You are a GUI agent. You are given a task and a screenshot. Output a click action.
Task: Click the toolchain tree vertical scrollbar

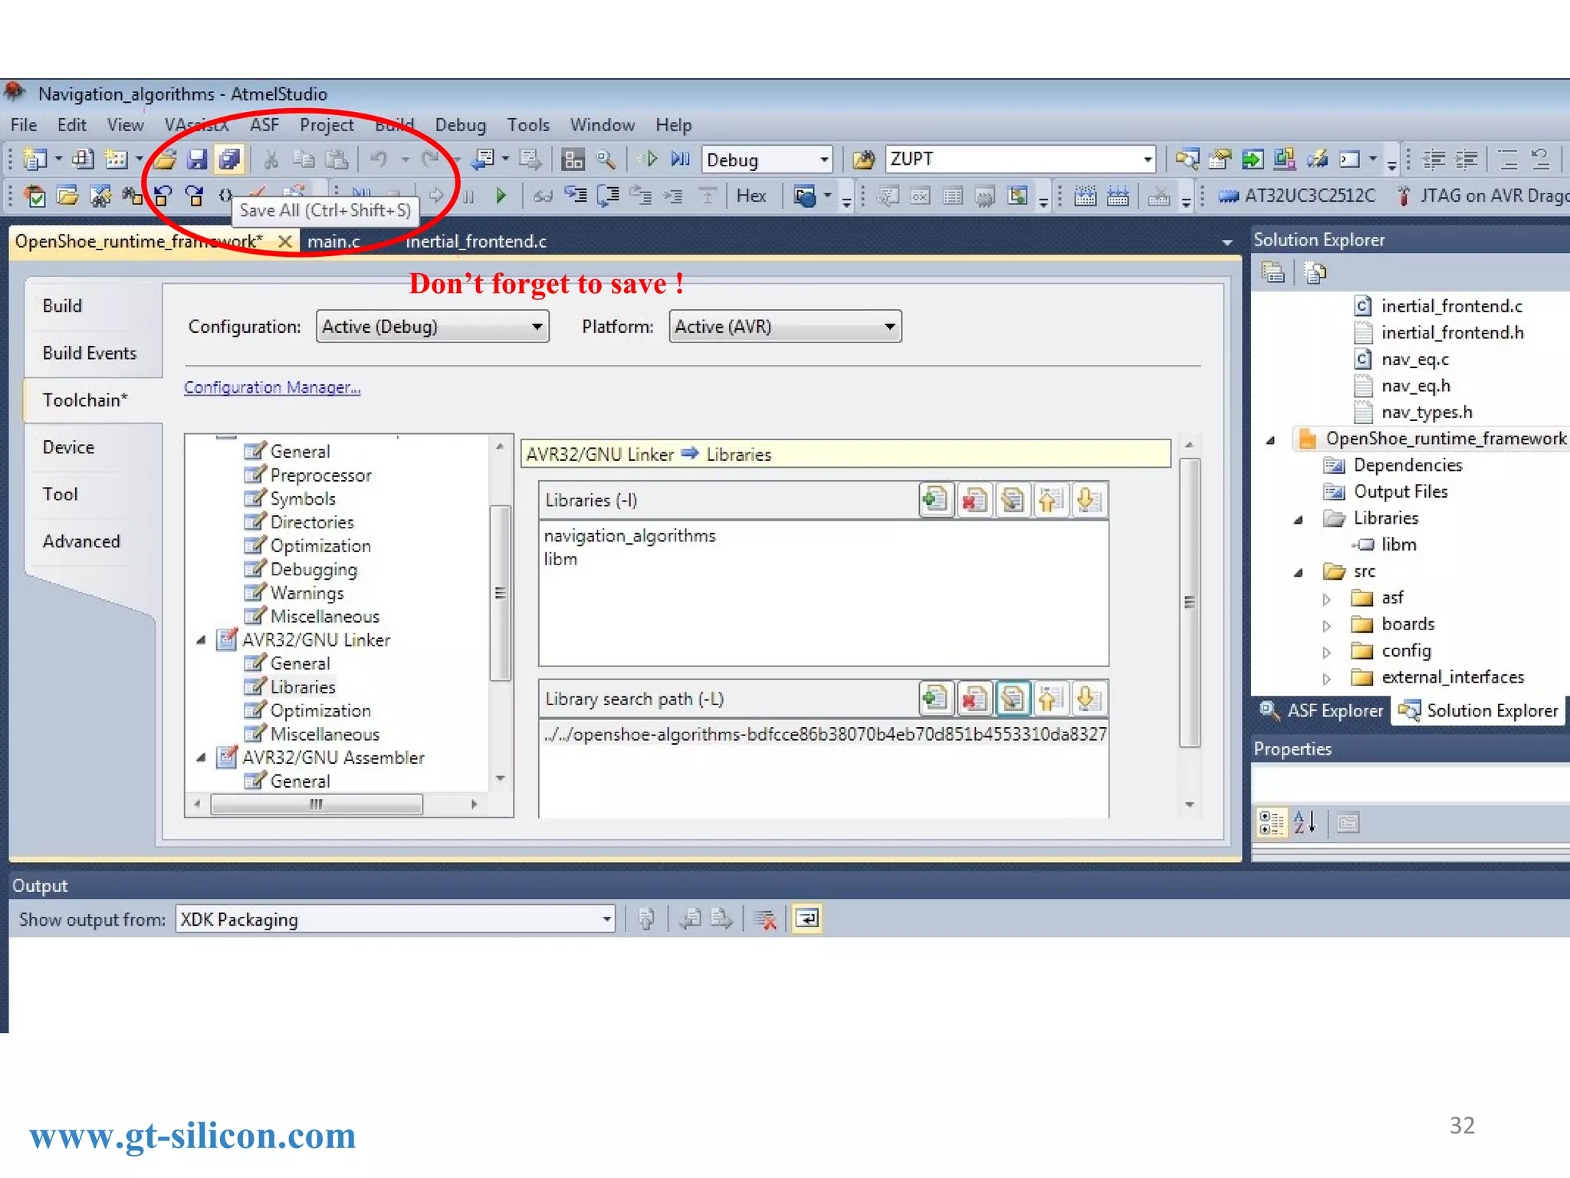point(500,592)
